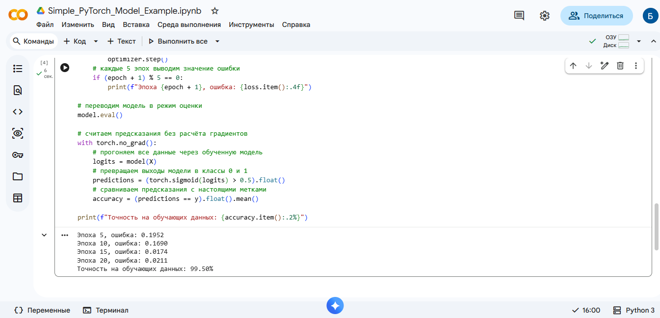
Task: Collapse the header with the chevron-up icon
Action: [x=653, y=41]
